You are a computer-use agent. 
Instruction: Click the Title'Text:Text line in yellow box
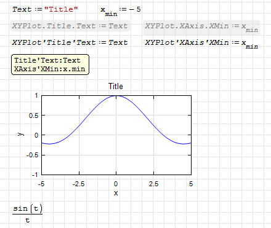click(47, 60)
